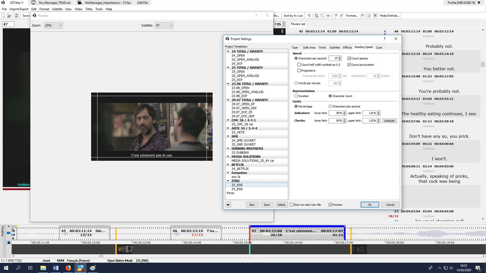Switch to the Safe Area tab
The height and width of the screenshot is (273, 486).
point(309,48)
